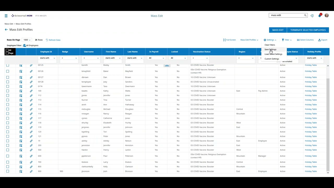Open the user profile avatar
The image size is (334, 188).
coord(327,16)
